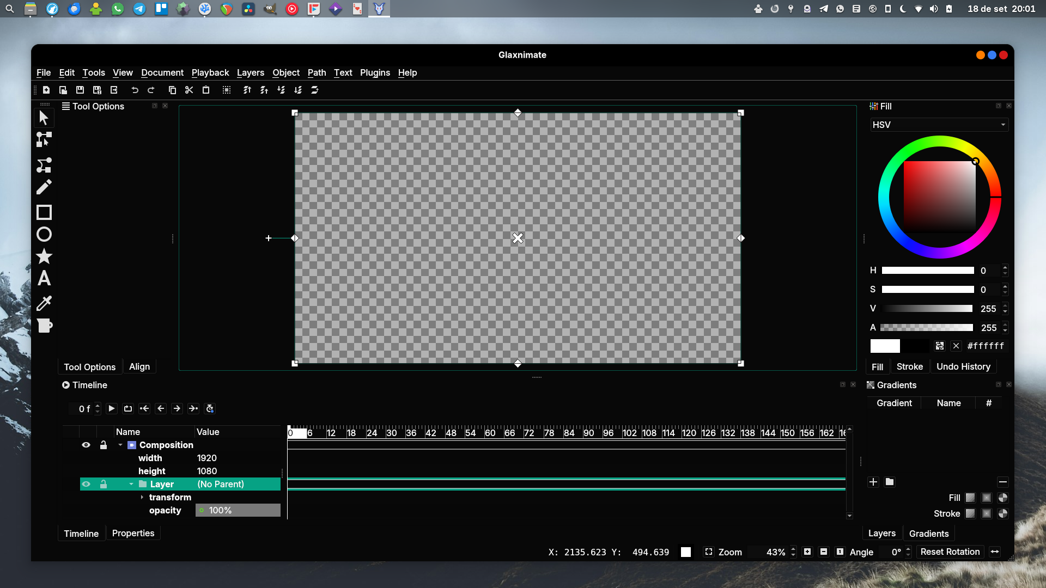
Task: Choose the Star shape tool
Action: tap(44, 256)
